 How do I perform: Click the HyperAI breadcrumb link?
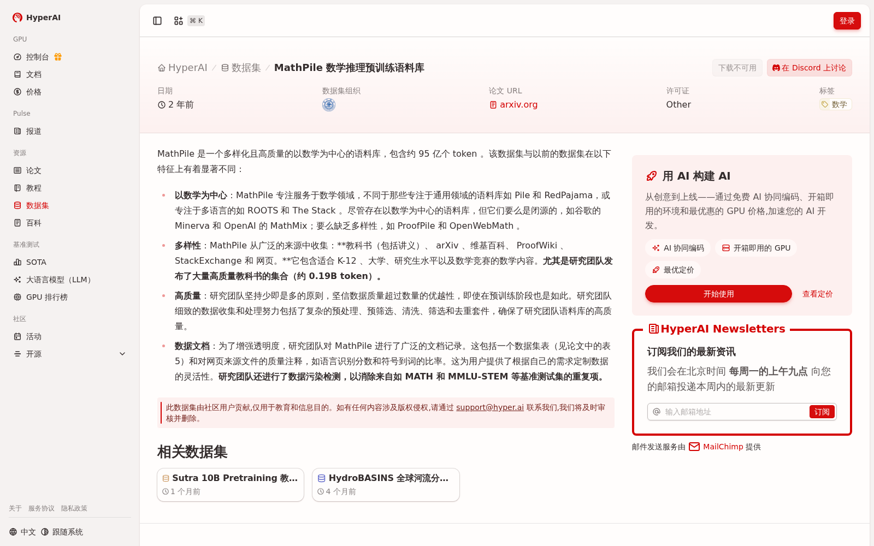coord(187,68)
